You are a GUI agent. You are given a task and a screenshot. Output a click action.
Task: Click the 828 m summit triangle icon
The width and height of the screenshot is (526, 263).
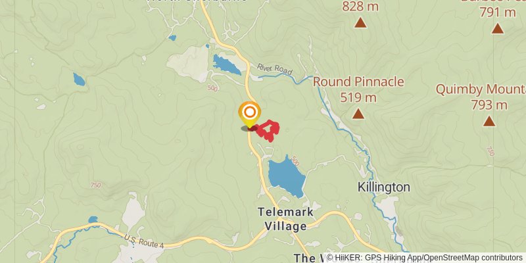tap(360, 22)
